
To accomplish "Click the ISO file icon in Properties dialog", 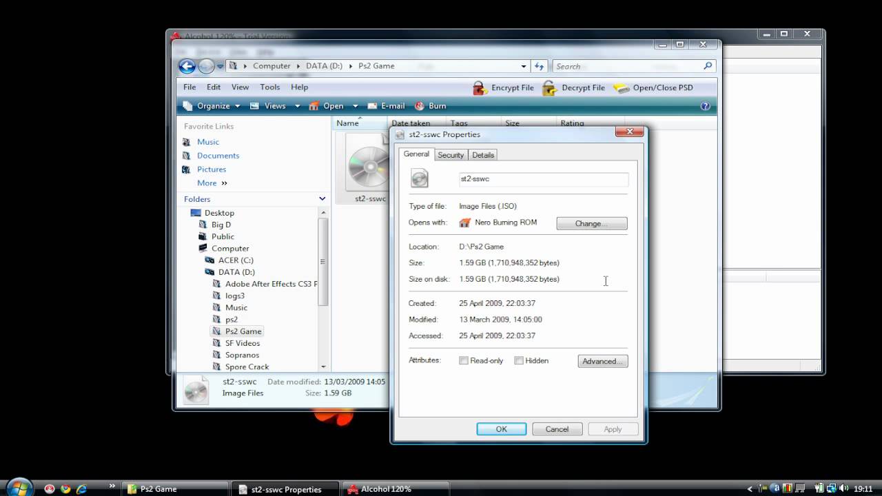I will click(x=420, y=179).
